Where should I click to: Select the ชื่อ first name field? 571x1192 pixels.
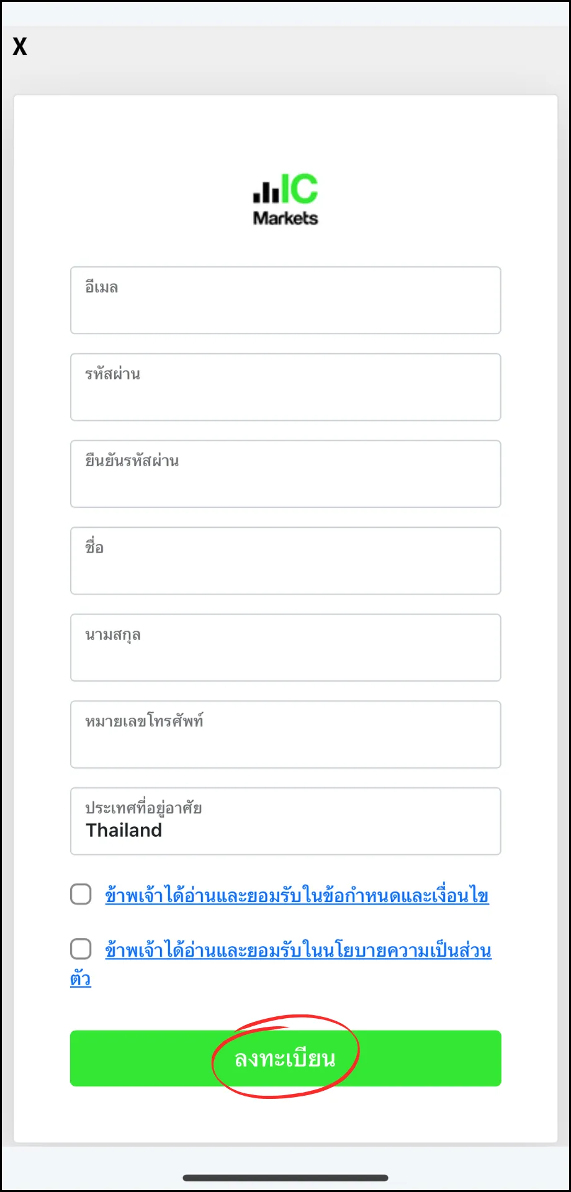pos(285,561)
